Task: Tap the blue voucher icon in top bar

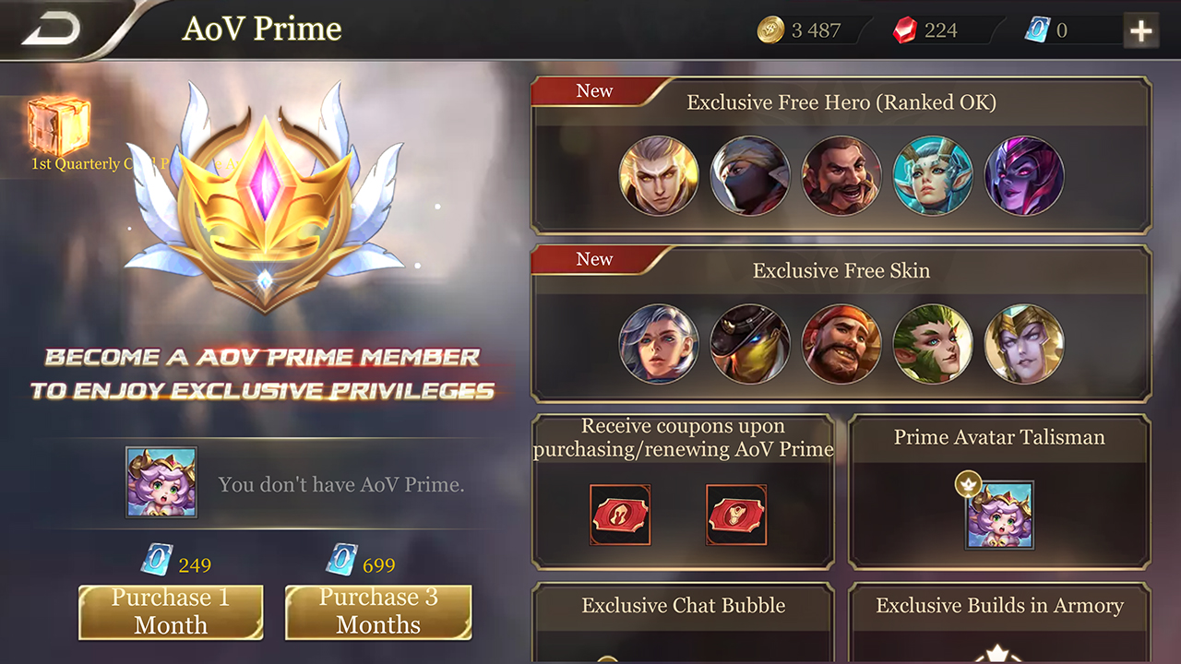Action: coord(1038,30)
